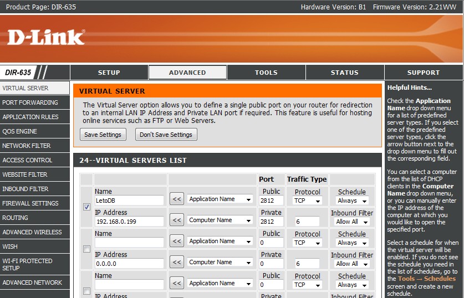Viewport: 464px width, 298px height.
Task: Click the Save Settings button
Action: (103, 135)
